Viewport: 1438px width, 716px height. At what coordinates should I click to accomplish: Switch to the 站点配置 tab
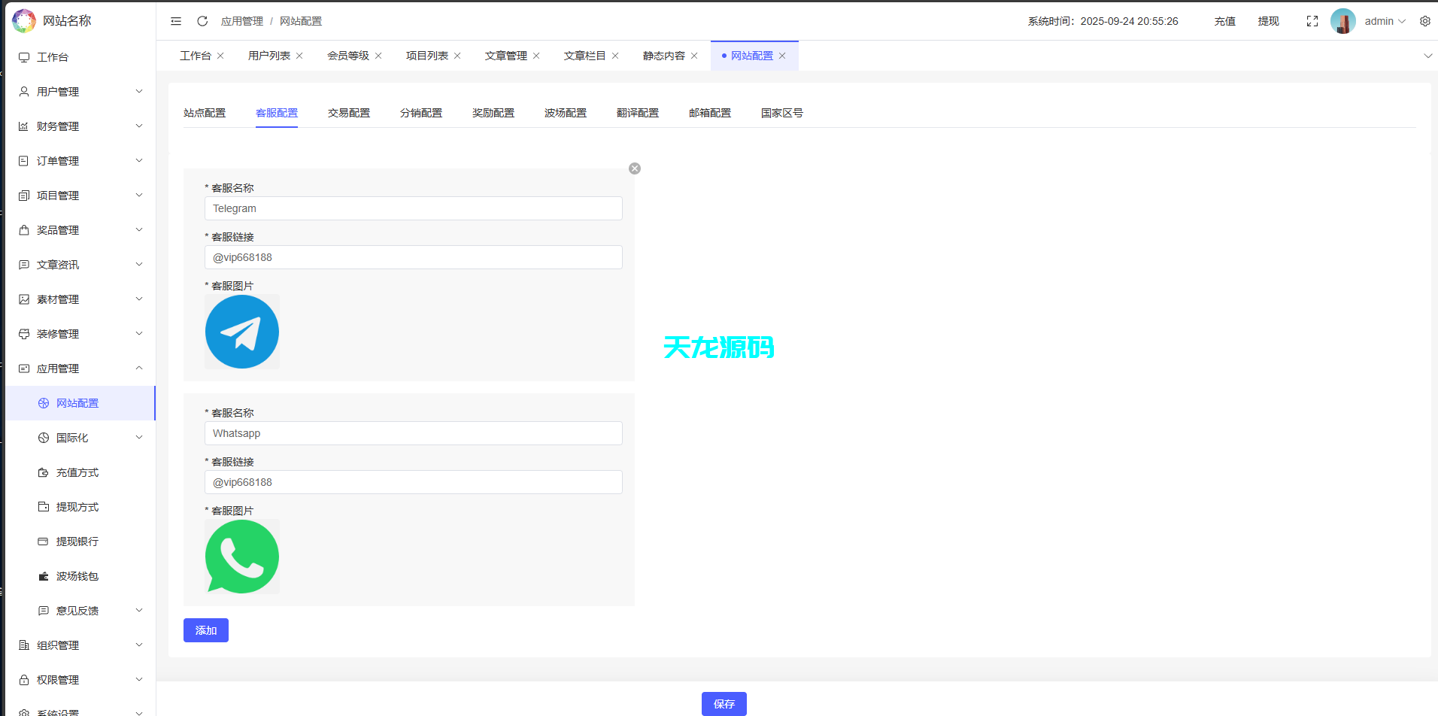click(205, 112)
